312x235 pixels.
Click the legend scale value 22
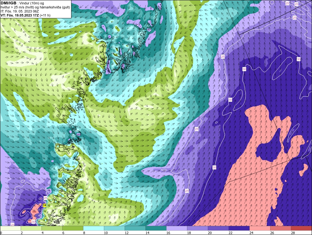click(x=231, y=233)
